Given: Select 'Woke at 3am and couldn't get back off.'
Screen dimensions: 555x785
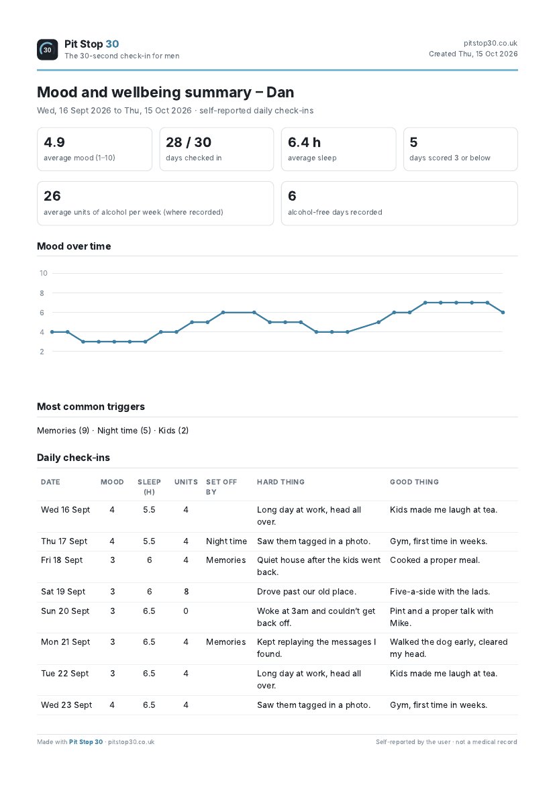Looking at the screenshot, I should click(x=316, y=617).
